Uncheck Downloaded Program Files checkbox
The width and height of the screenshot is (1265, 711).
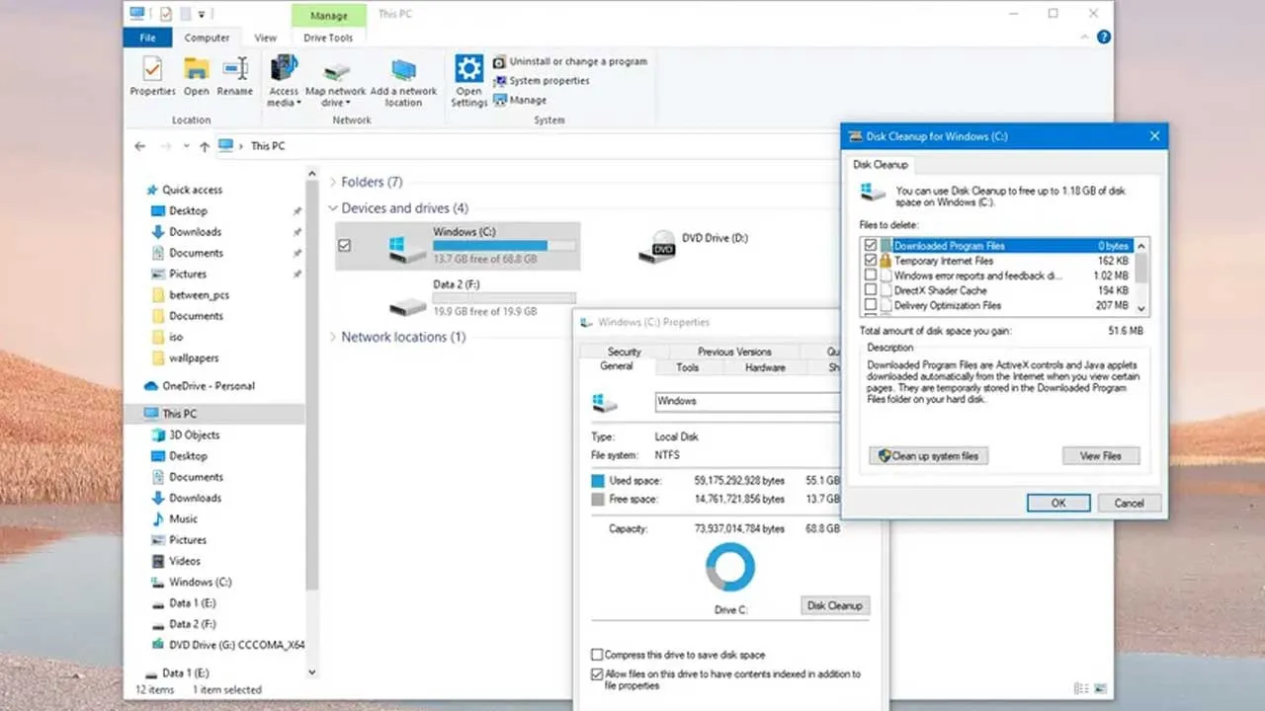tap(871, 245)
